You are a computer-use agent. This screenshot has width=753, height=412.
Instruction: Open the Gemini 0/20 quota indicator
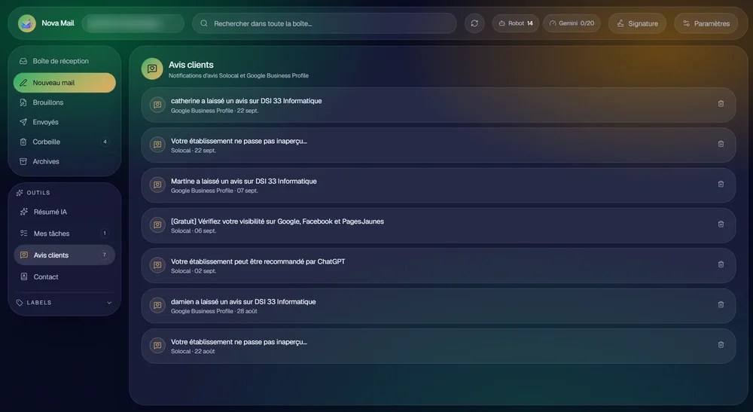coord(572,23)
